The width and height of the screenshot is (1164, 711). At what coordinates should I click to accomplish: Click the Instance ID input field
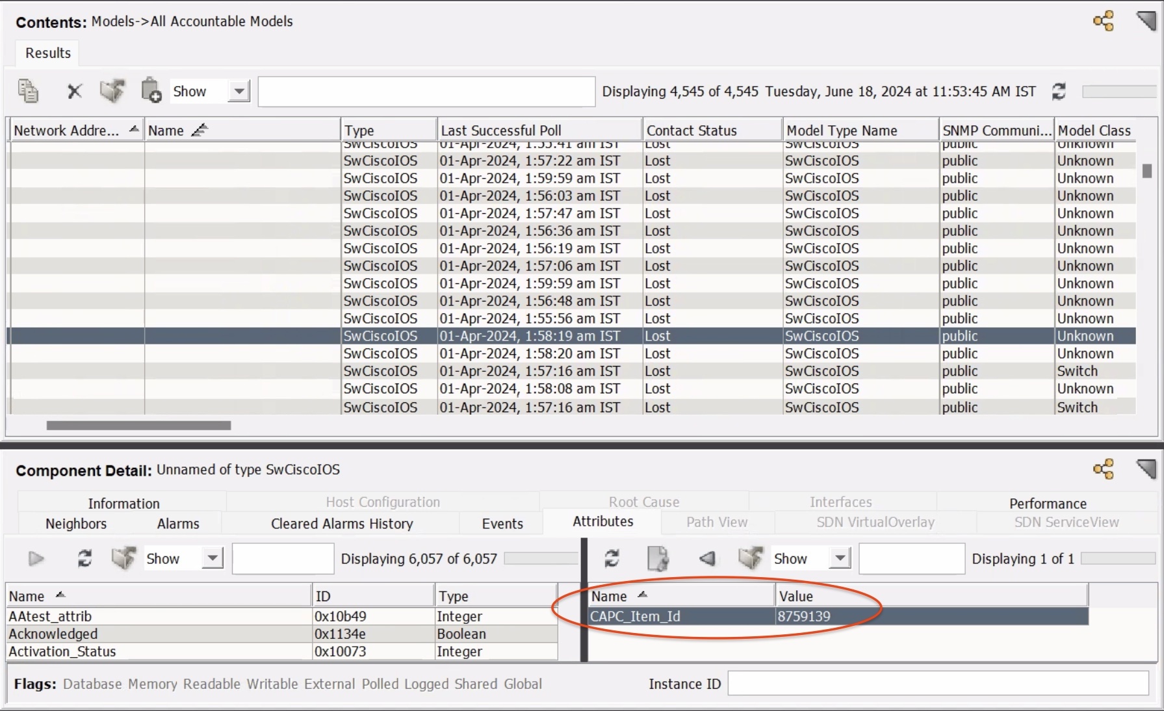(x=938, y=684)
